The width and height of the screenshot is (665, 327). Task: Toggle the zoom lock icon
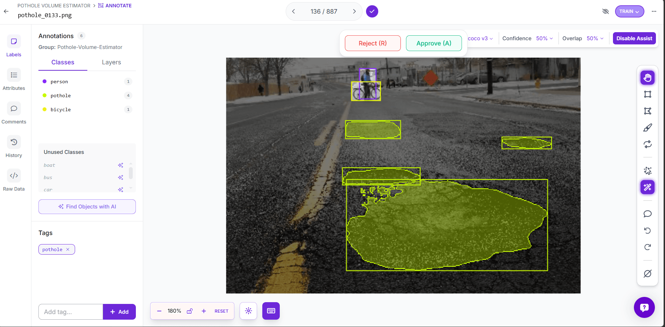(x=190, y=311)
